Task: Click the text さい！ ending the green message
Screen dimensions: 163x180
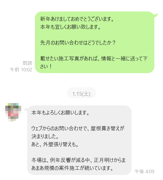Action: [46, 66]
